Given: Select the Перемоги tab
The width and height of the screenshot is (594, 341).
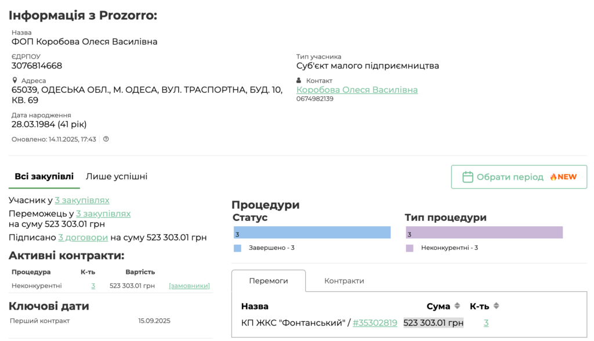Looking at the screenshot, I should 268,281.
